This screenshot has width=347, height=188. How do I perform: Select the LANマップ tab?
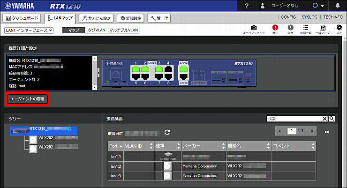click(x=60, y=18)
